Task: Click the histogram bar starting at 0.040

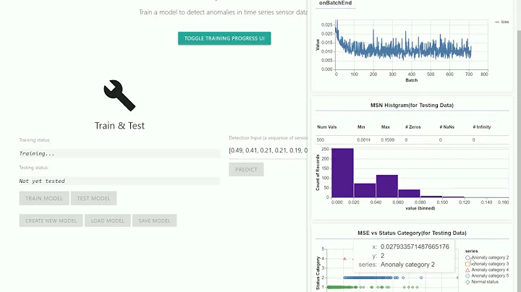Action: pos(387,186)
